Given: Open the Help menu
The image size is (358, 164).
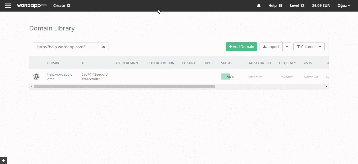Looking at the screenshot, I should coord(275,6).
